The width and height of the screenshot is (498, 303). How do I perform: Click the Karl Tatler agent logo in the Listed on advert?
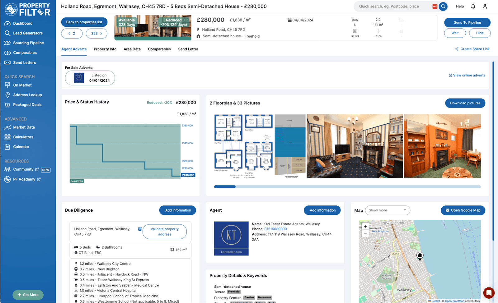click(x=79, y=78)
